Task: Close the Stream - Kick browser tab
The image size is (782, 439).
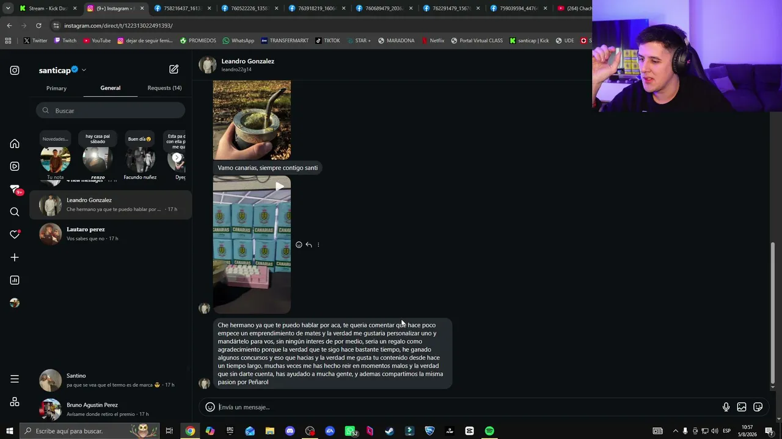Action: pos(75,9)
